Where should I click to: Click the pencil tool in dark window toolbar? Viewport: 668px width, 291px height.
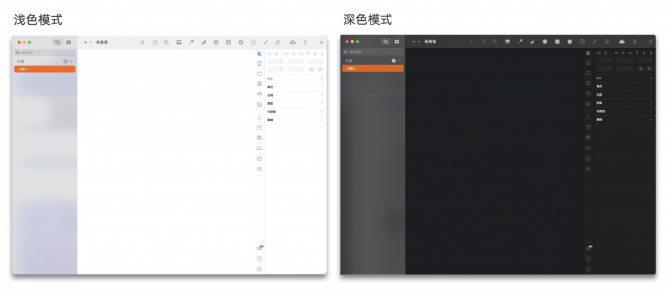click(532, 42)
